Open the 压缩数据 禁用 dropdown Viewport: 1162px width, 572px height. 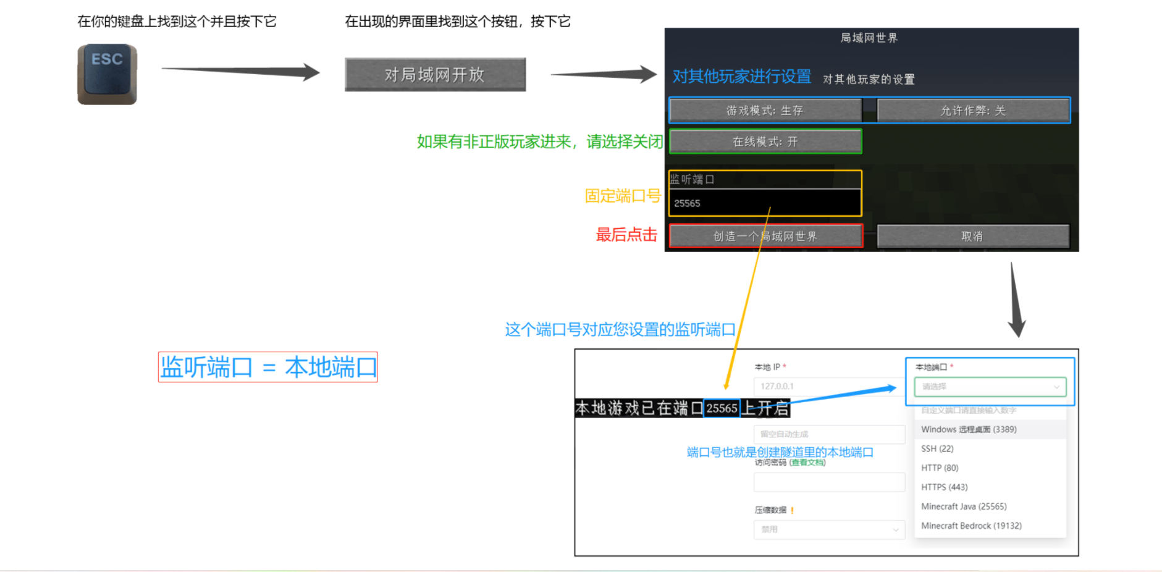click(x=829, y=529)
